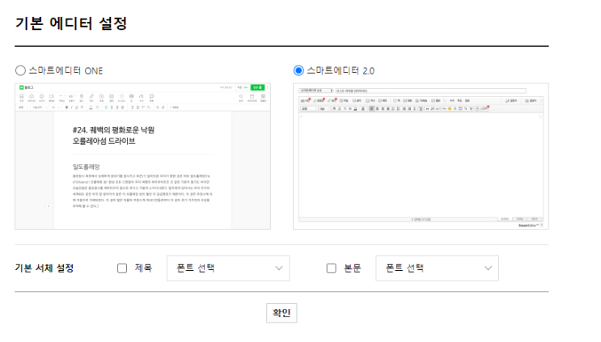Click the 확인 button
The image size is (601, 342).
[281, 313]
